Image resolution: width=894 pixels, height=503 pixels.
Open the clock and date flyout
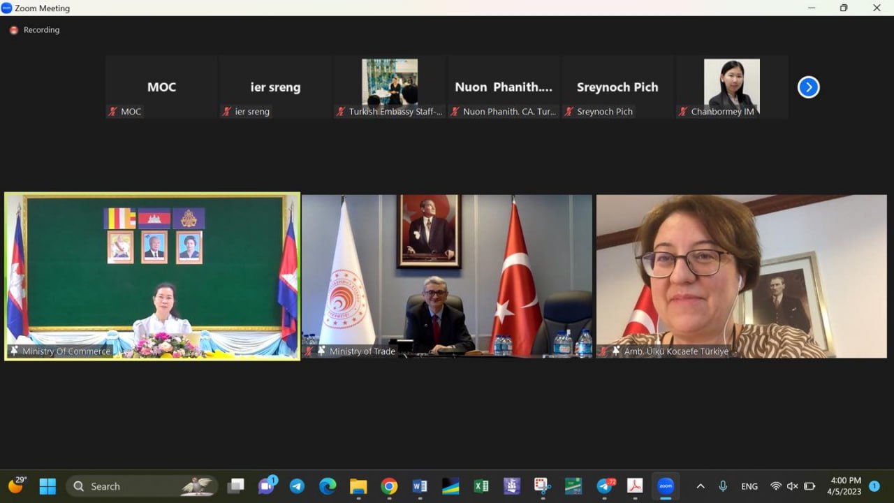(845, 486)
